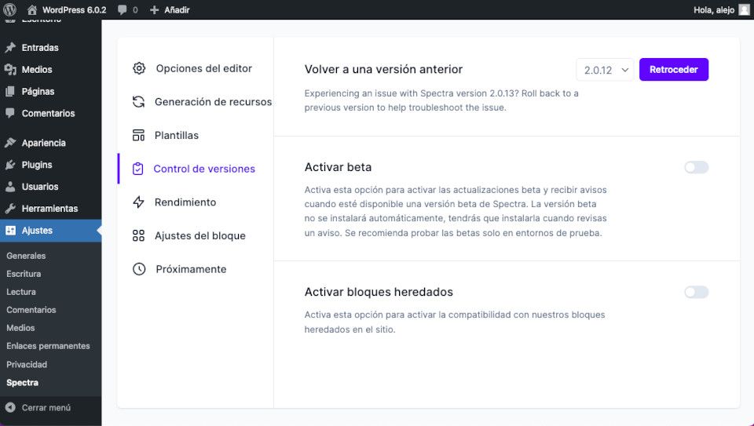Click the refresh icon for Generación de recursos

[x=138, y=102]
